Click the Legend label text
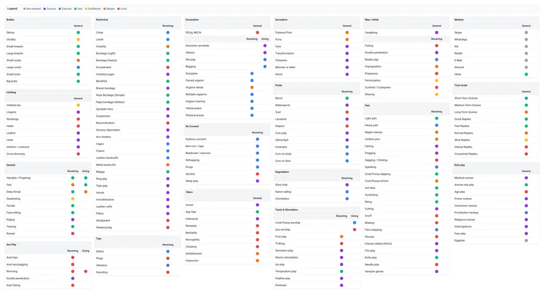Viewport: 544px width, 298px height. [x=12, y=9]
